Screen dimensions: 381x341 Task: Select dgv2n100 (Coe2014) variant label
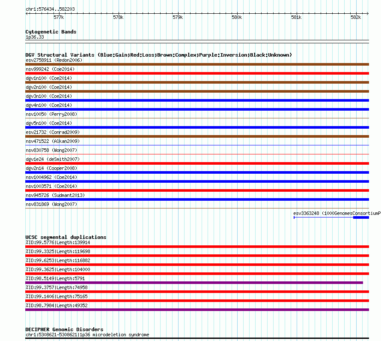(49, 87)
